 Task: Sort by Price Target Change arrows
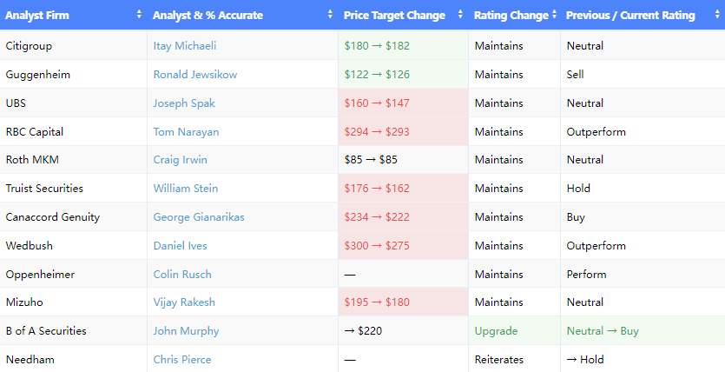tap(460, 15)
